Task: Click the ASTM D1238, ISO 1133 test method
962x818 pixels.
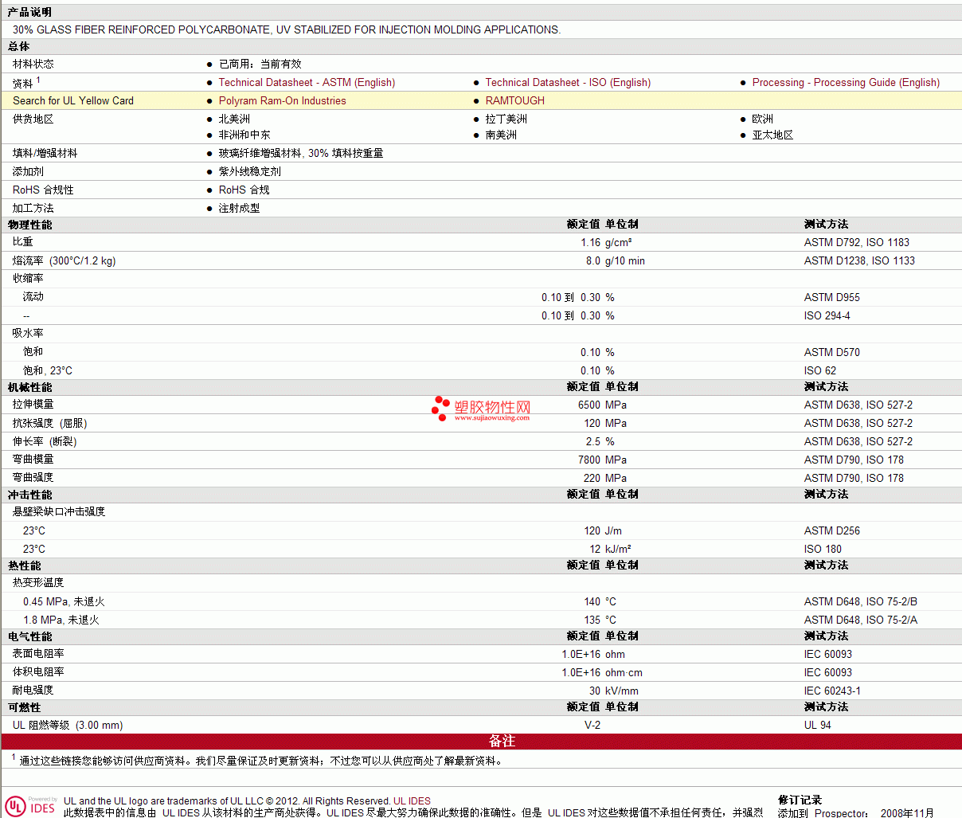Action: click(x=859, y=260)
